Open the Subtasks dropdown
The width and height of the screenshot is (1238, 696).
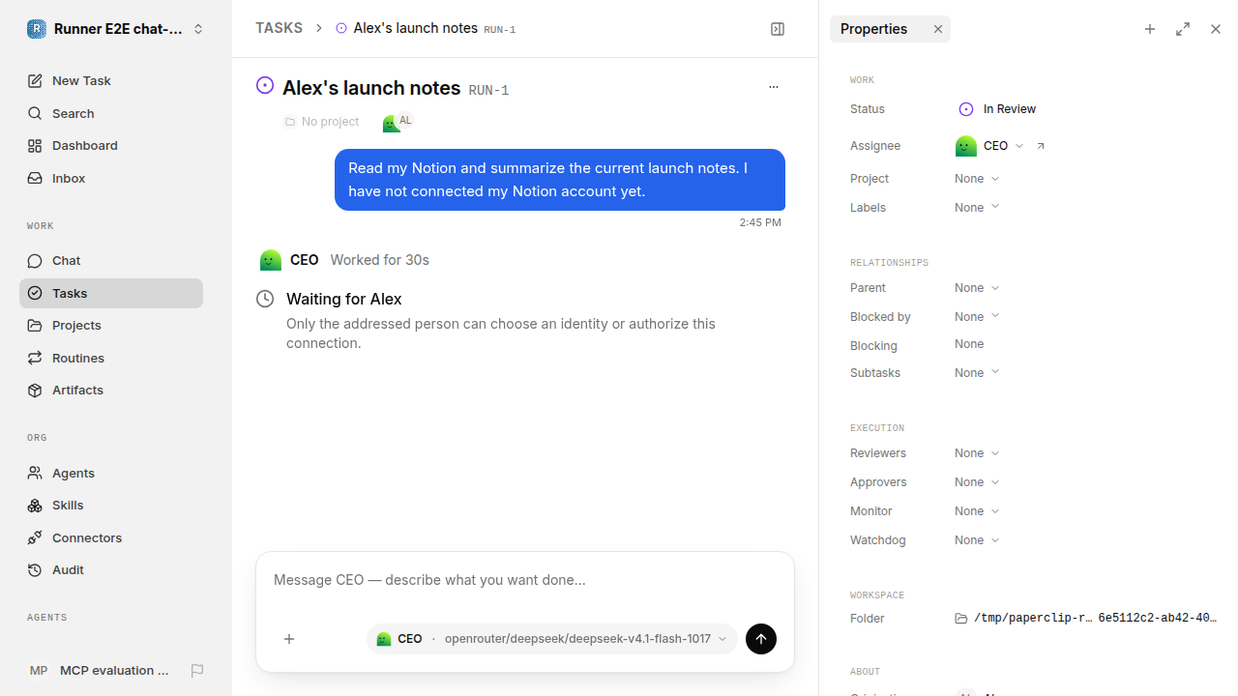coord(977,373)
